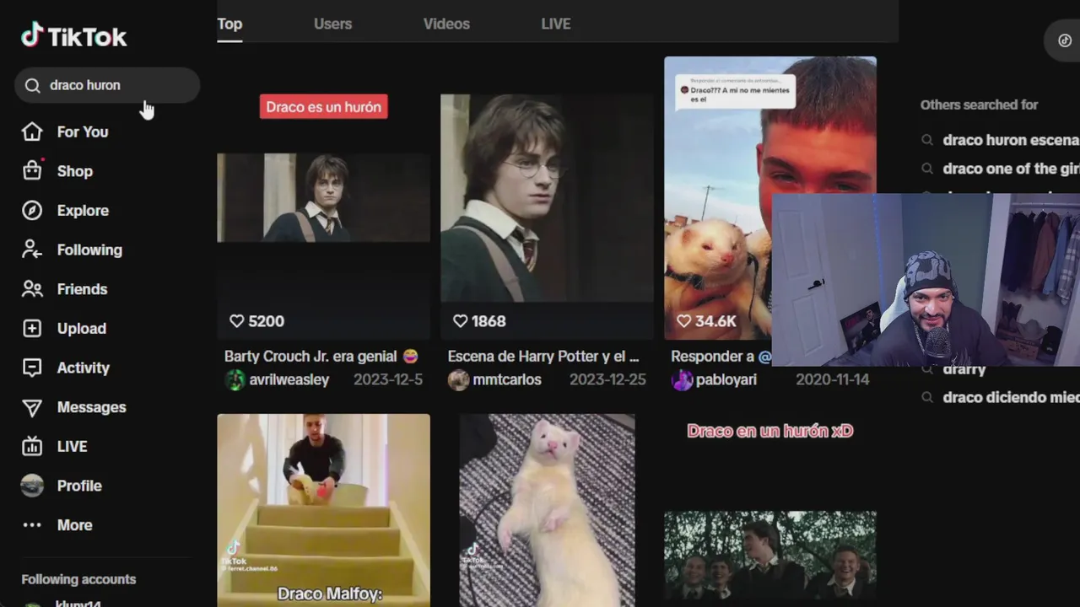This screenshot has height=607, width=1080.
Task: Click the Explore compass icon
Action: click(x=32, y=211)
